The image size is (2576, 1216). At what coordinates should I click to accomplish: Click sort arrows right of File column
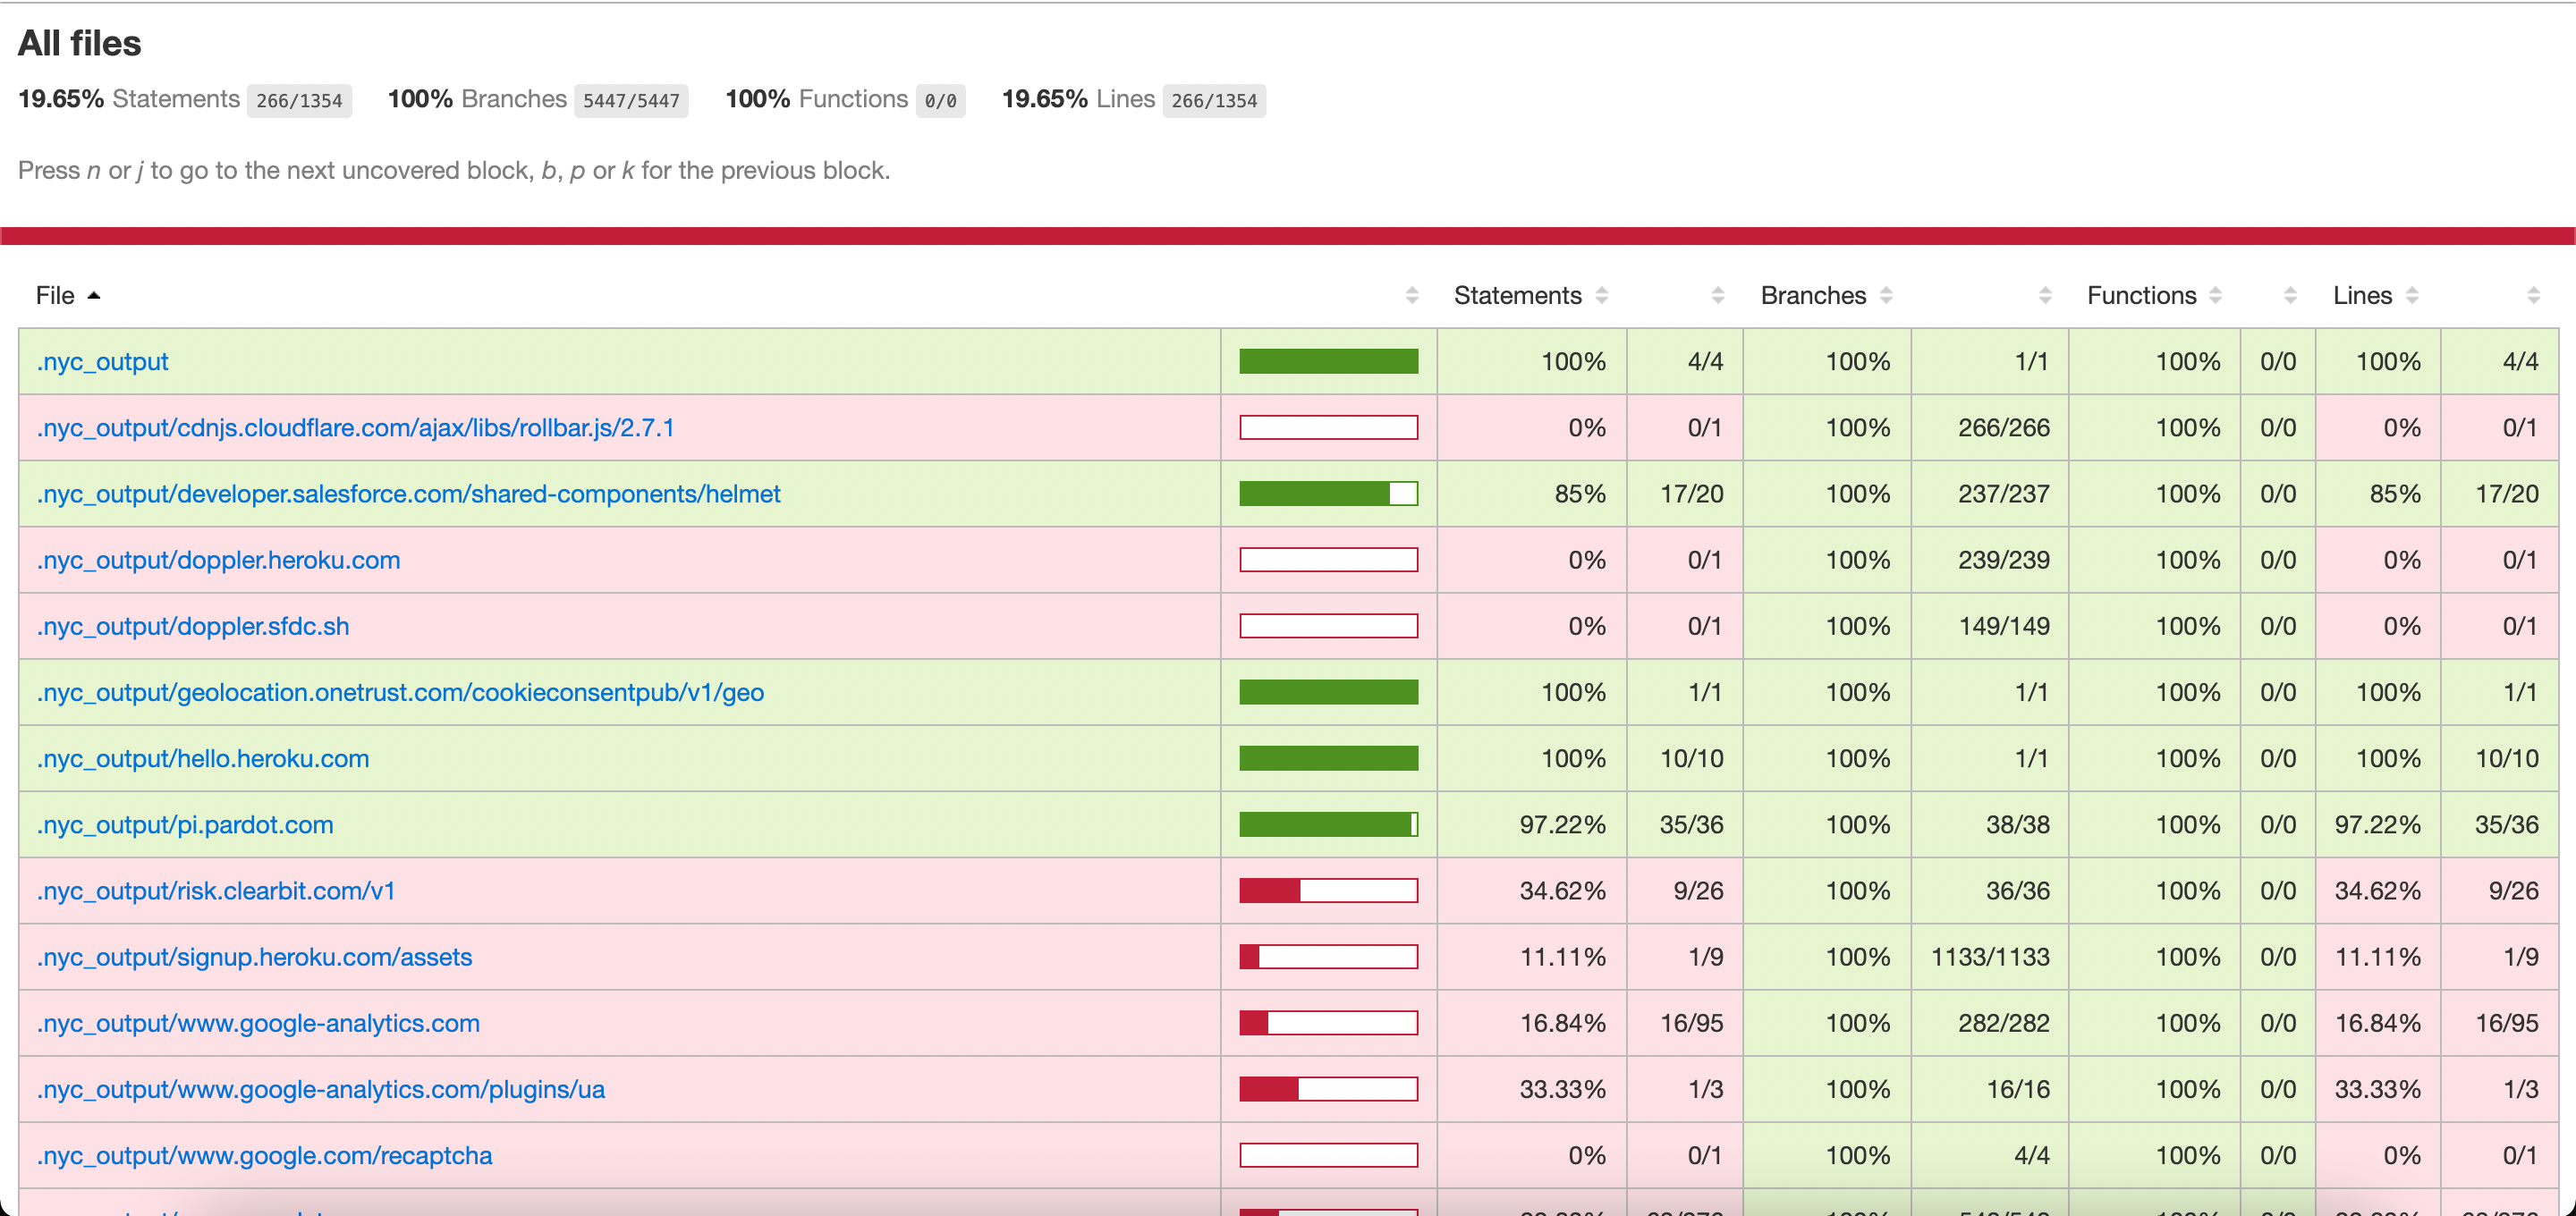tap(1411, 295)
